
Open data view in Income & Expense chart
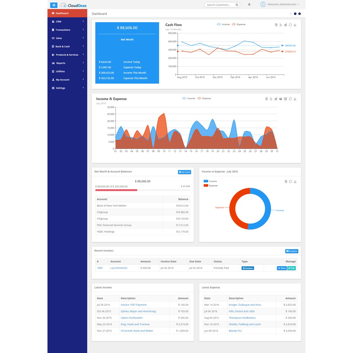266,99
